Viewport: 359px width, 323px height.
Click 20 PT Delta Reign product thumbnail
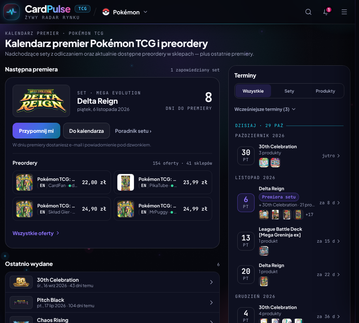264,281
